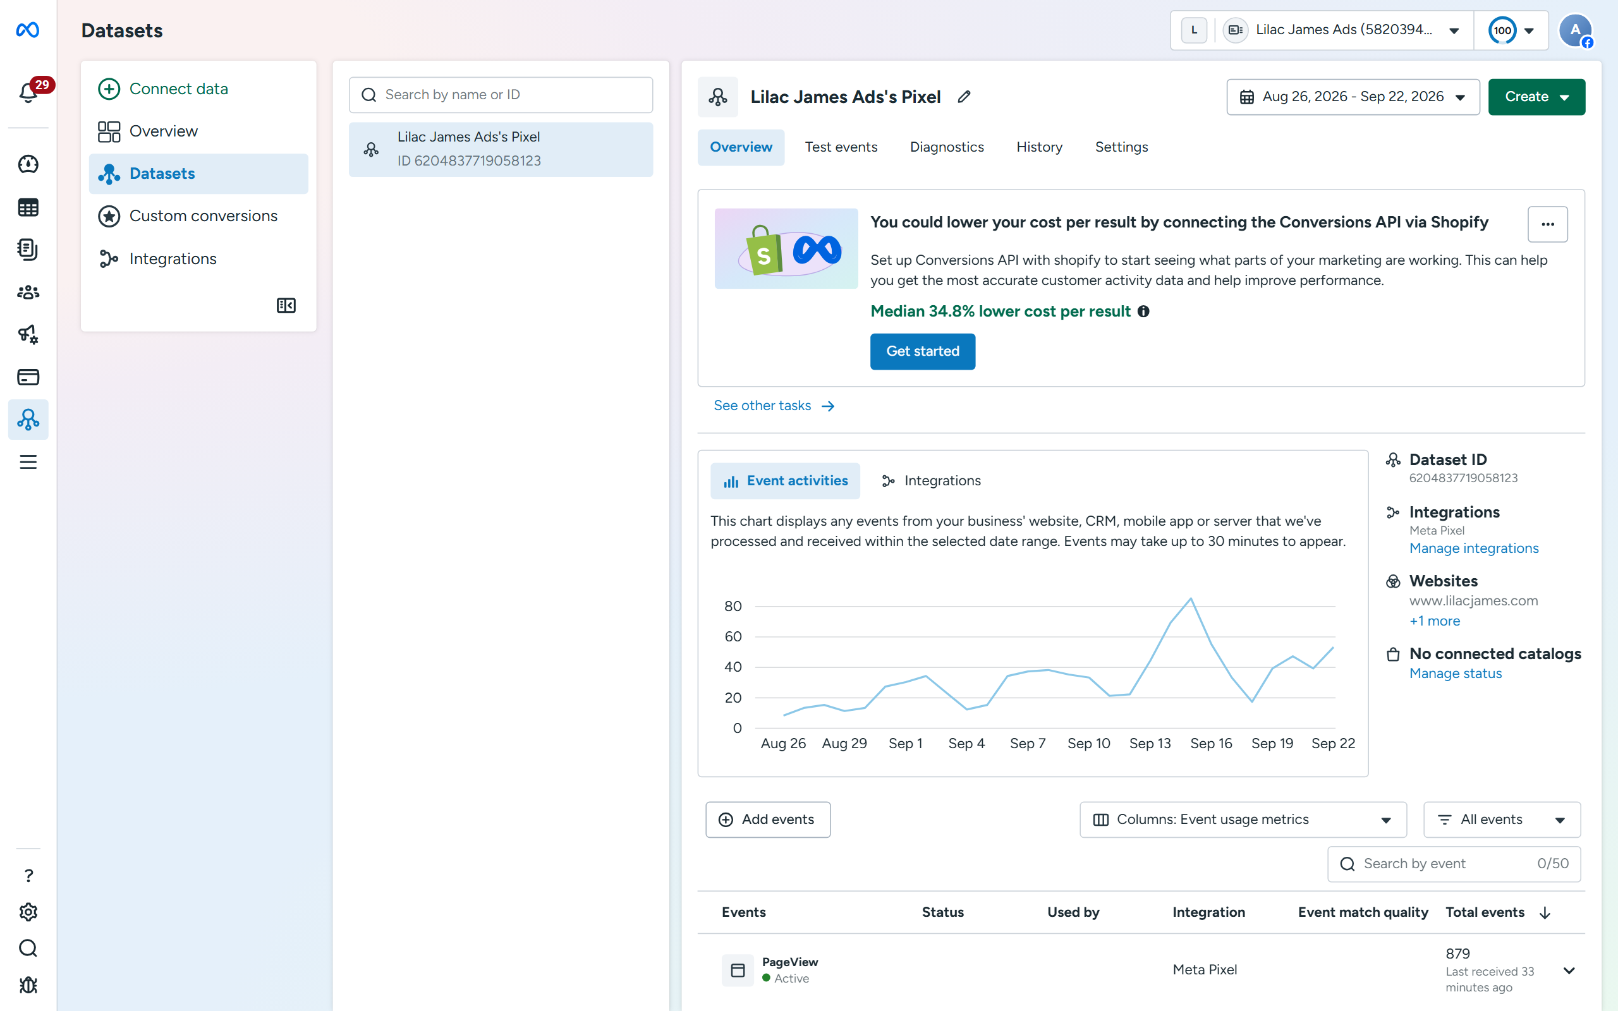Click Report a problem bug icon
1618x1011 pixels.
(x=28, y=985)
